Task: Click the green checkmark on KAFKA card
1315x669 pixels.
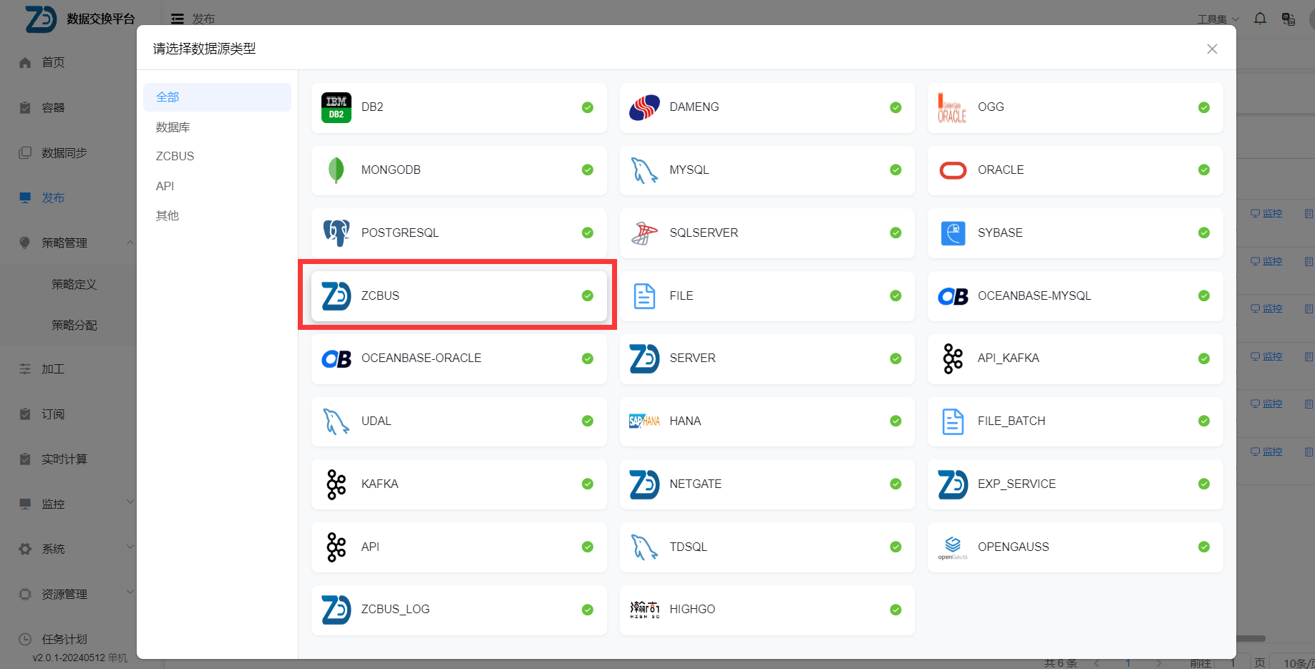Action: coord(587,484)
